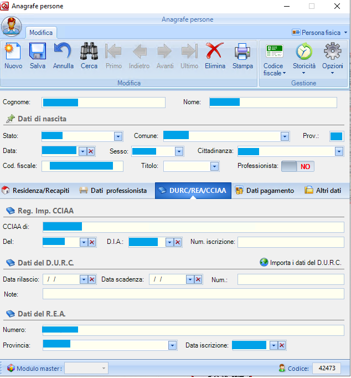Click the globe icon for DURC import
351x378 pixels.
click(x=264, y=262)
